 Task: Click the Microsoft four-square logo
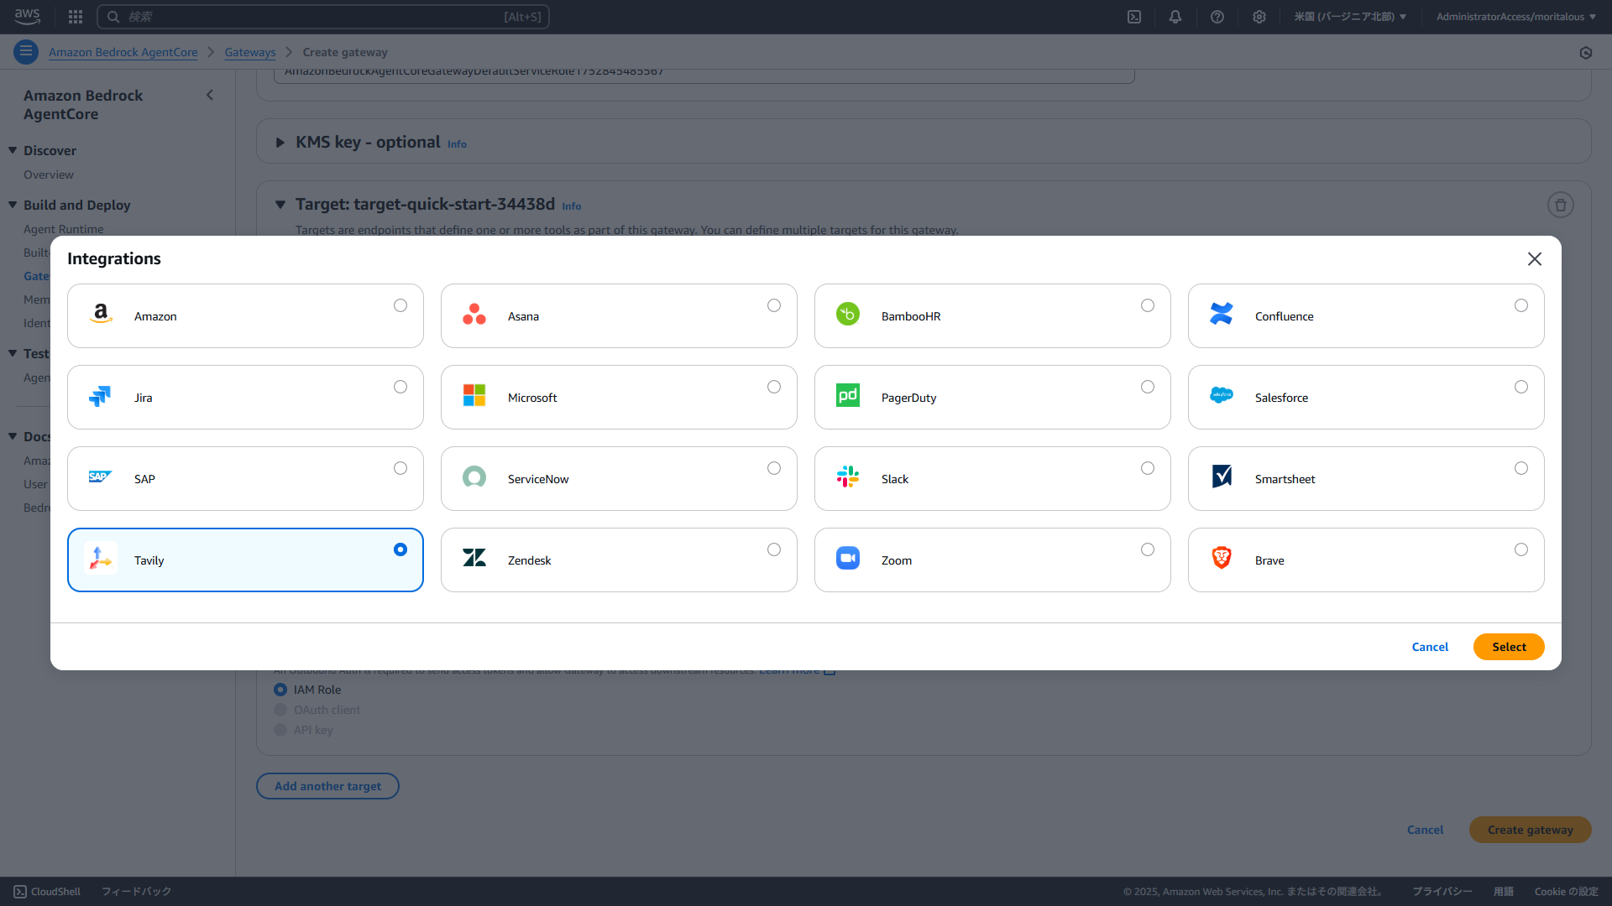point(474,396)
